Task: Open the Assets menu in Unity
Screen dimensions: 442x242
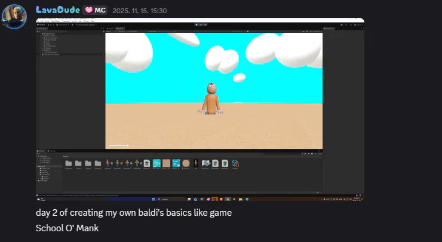Action: click(47, 21)
